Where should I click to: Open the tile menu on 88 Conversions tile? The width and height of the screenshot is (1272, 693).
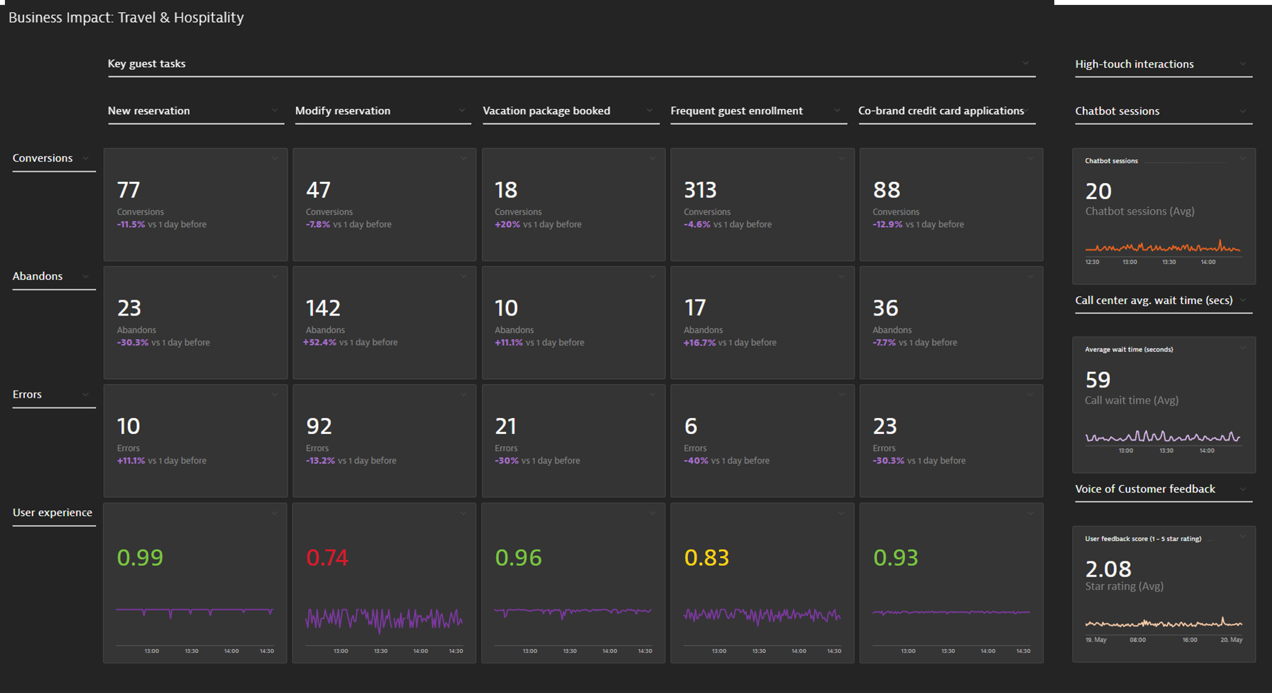tap(1030, 158)
